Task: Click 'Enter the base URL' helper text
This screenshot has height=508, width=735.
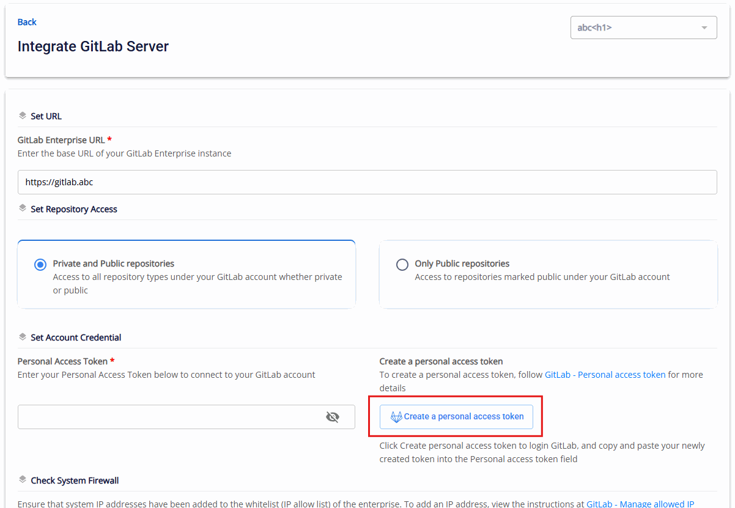Action: (x=124, y=153)
